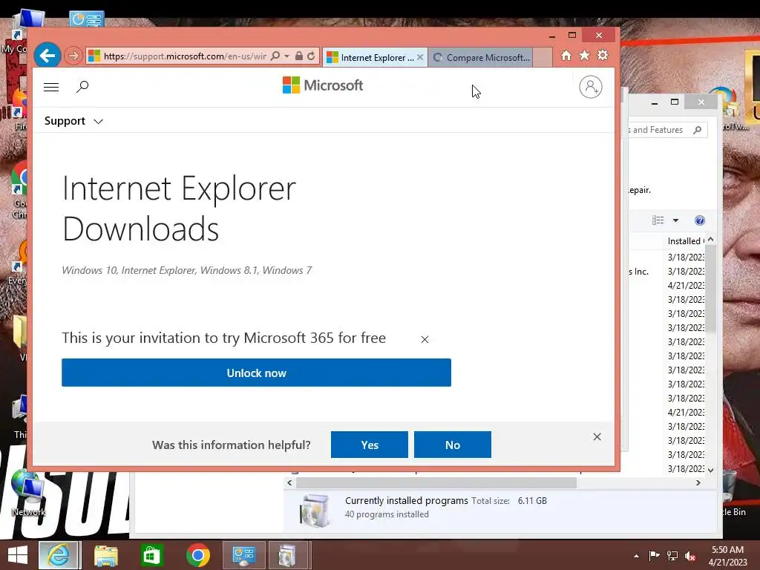The height and width of the screenshot is (570, 760).
Task: Click the view options icon in Programs window
Action: [x=658, y=220]
